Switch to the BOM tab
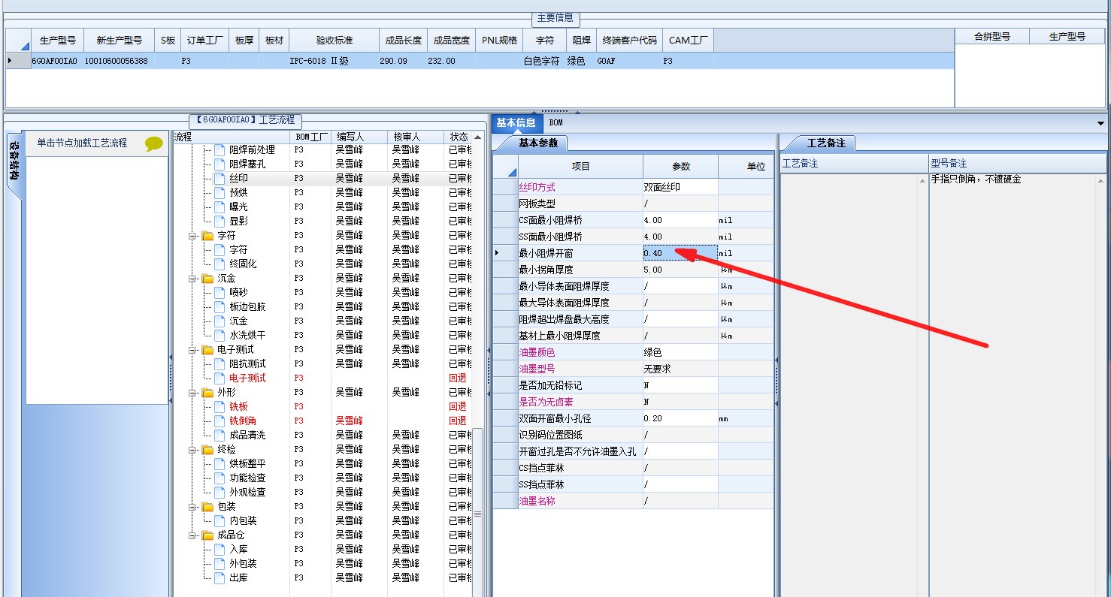Viewport: 1111px width, 597px height. (555, 122)
